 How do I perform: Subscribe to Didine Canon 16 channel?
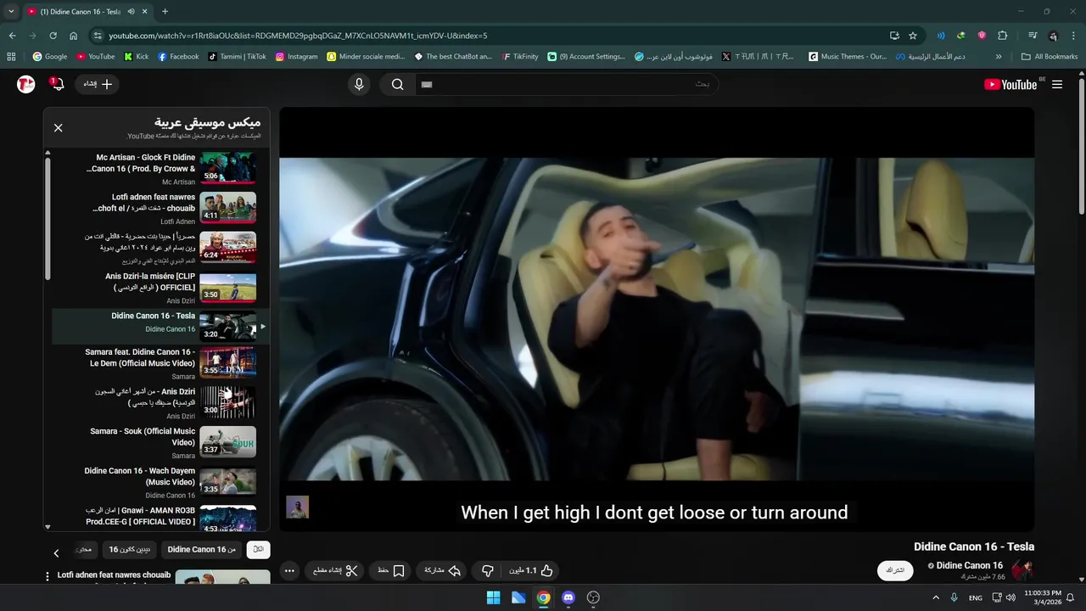point(895,570)
